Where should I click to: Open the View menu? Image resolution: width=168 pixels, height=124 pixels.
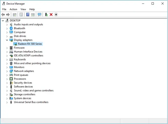point(23,9)
